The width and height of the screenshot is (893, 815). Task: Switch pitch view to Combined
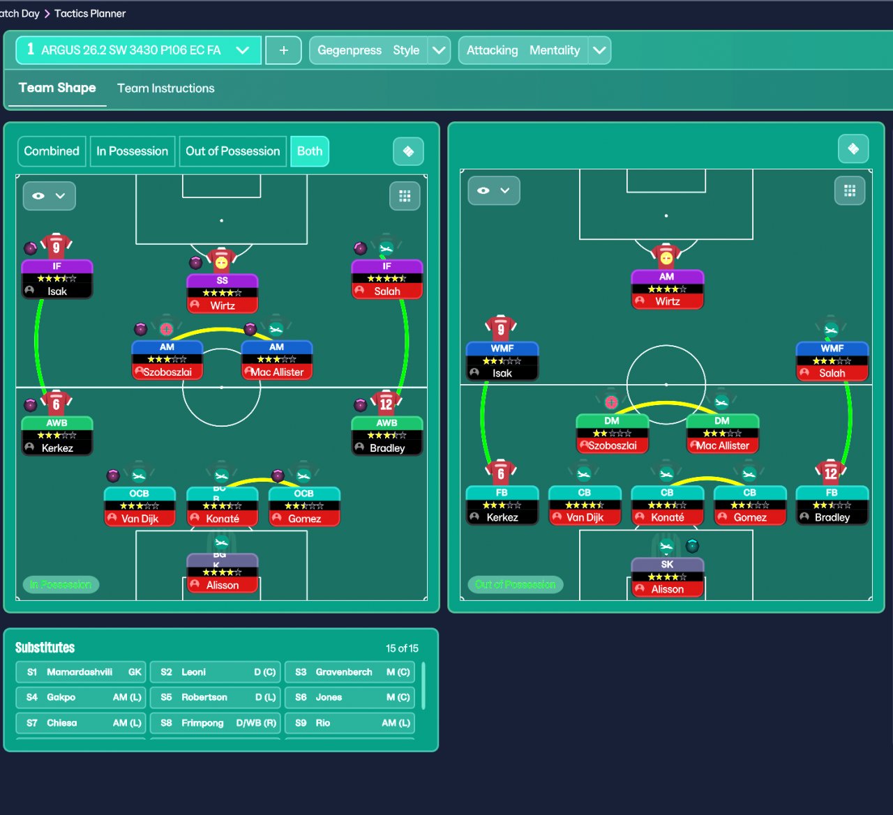52,151
